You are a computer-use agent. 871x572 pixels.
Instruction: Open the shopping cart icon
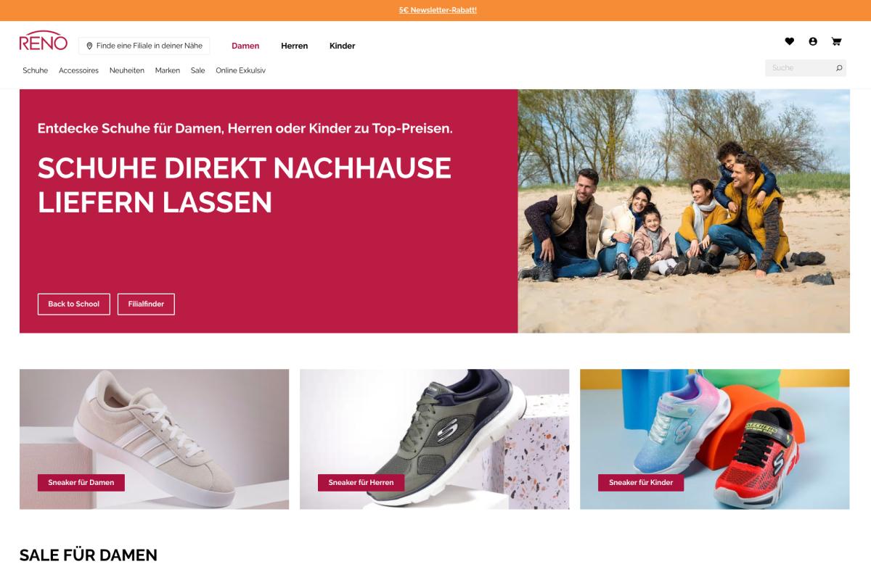(836, 41)
